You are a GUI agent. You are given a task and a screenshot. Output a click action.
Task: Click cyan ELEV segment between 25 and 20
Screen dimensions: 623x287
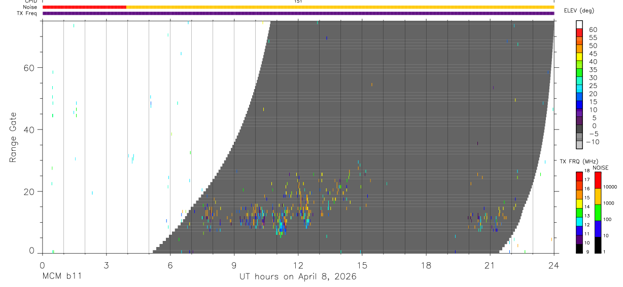coord(579,90)
